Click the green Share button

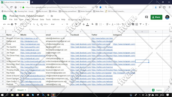[156, 17]
